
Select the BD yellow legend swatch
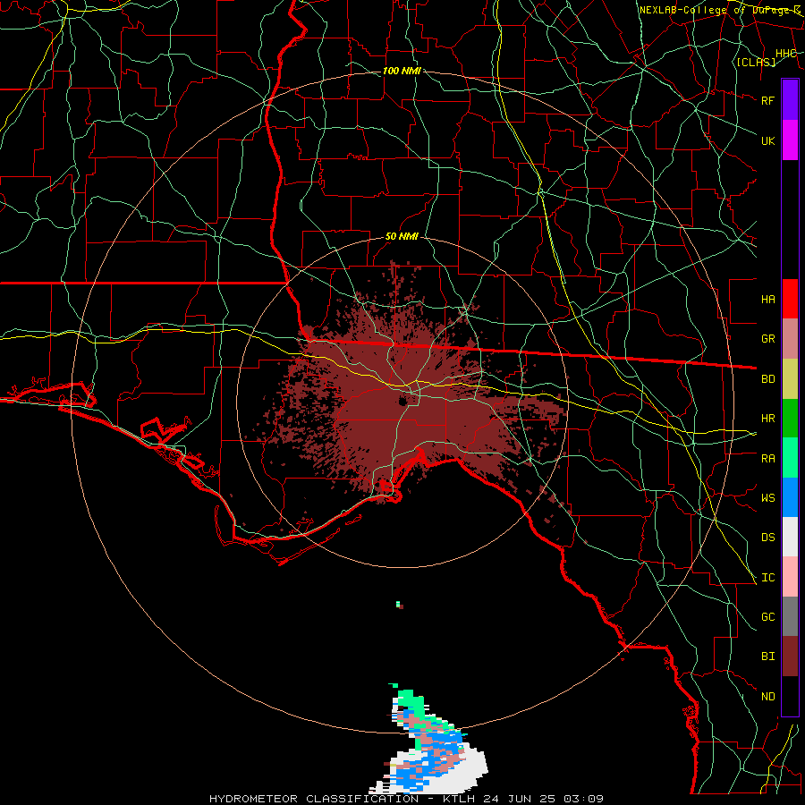(x=790, y=379)
